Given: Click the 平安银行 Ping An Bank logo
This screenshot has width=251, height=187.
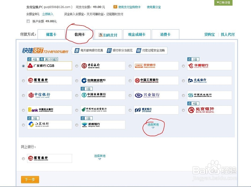Looking at the screenshot, I should 156,66.
